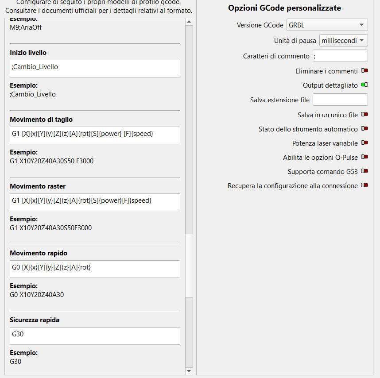Click the Inizio livello text box

[x=95, y=69]
